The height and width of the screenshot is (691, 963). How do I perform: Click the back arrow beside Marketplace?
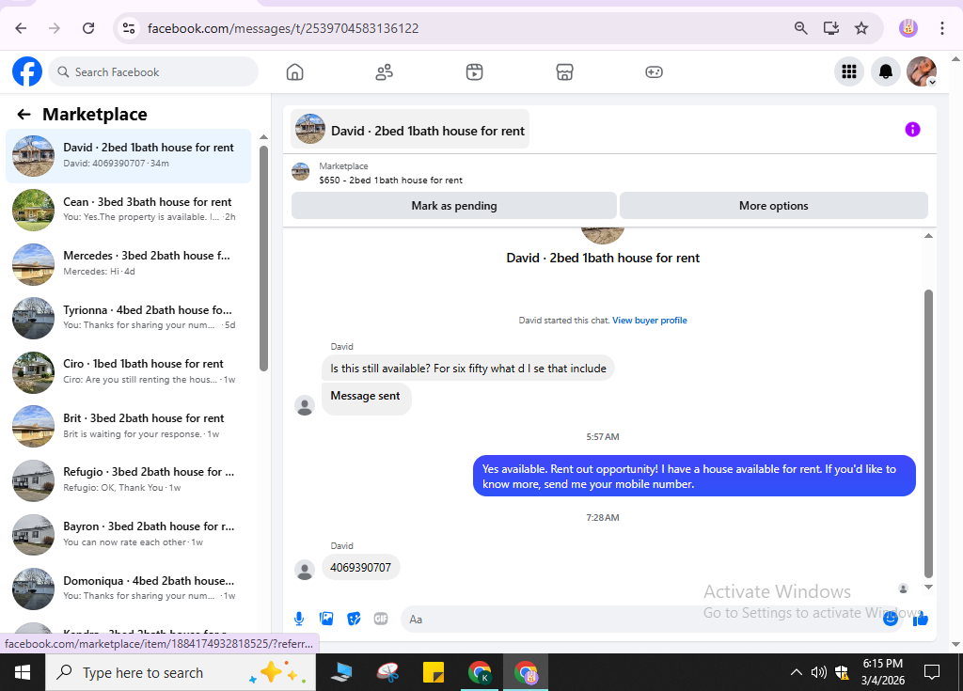tap(24, 115)
